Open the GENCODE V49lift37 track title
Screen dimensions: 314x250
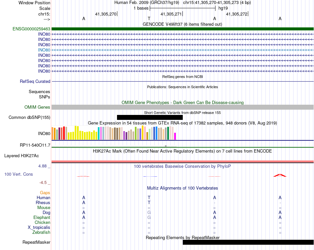click(x=182, y=24)
